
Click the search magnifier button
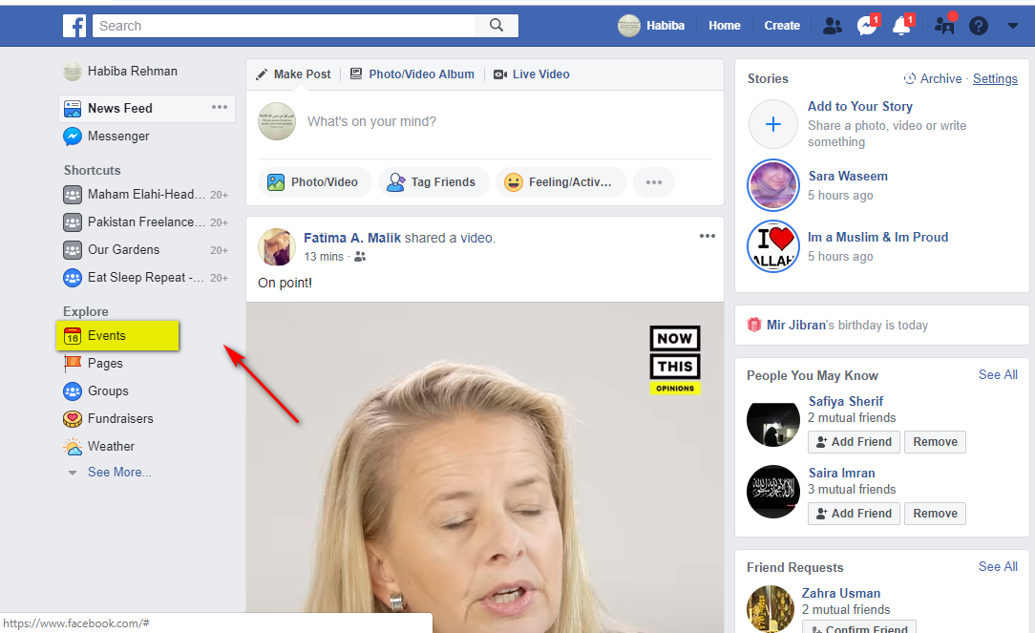496,26
